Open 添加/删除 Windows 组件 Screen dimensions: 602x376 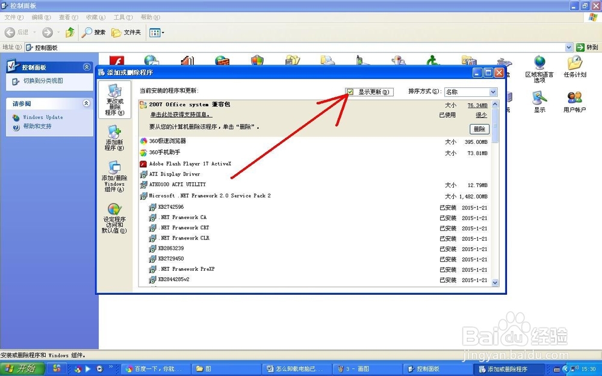click(114, 176)
